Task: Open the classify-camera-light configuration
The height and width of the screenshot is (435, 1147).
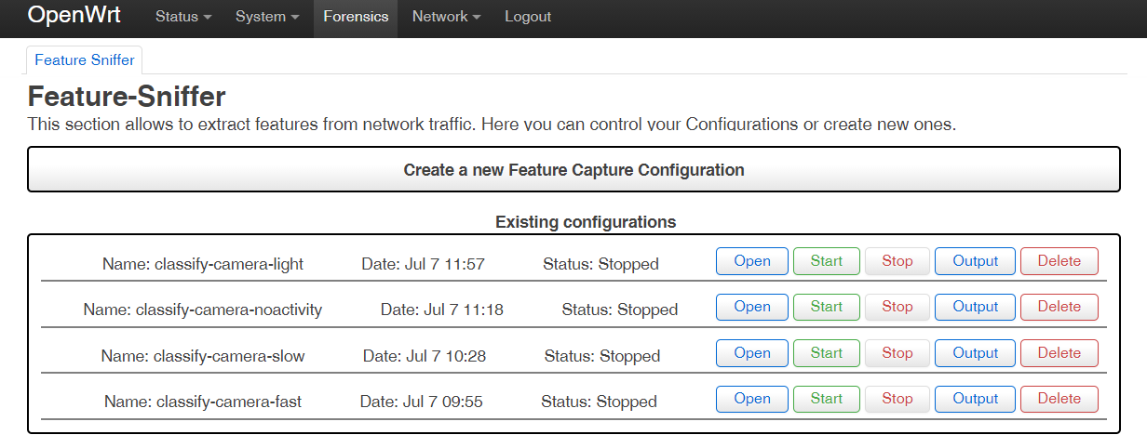Action: coord(752,261)
